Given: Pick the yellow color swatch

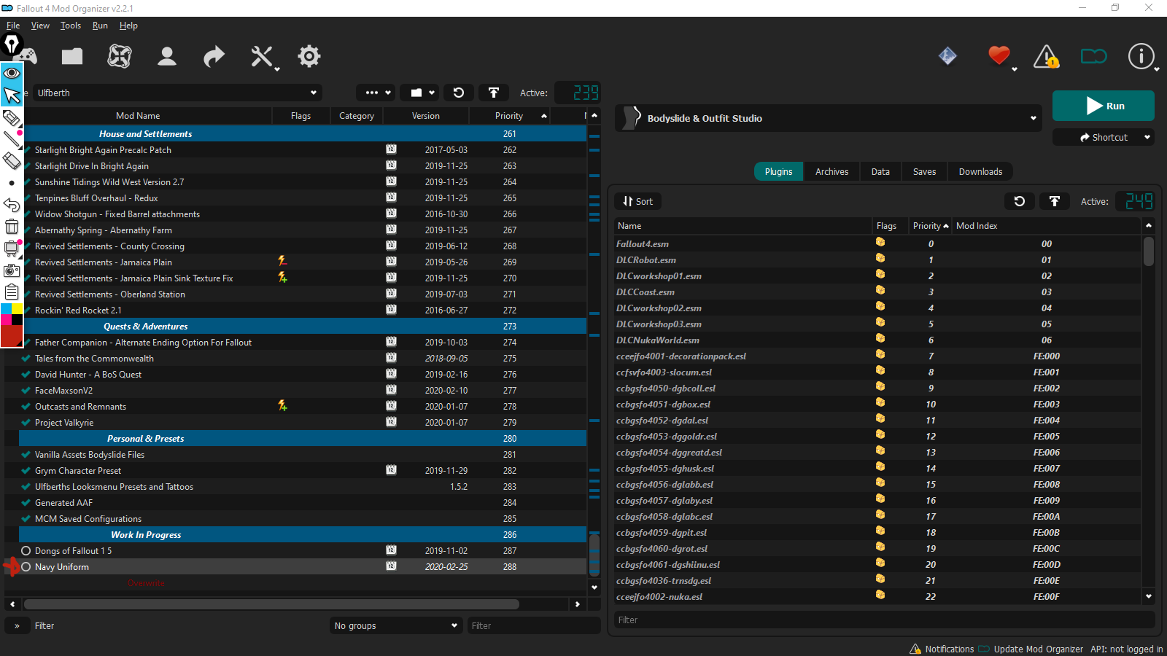Looking at the screenshot, I should point(17,309).
